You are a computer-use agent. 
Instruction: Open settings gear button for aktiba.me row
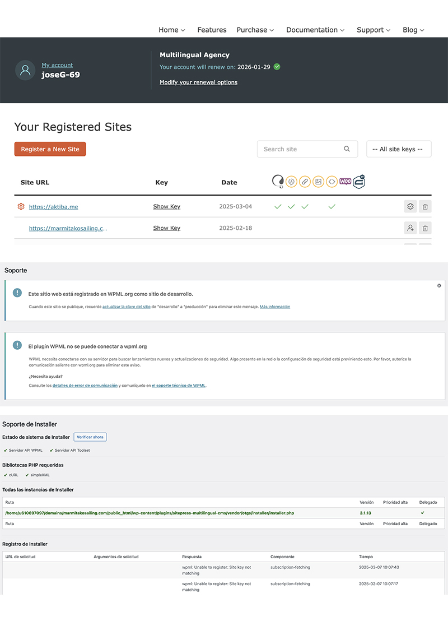(x=410, y=206)
